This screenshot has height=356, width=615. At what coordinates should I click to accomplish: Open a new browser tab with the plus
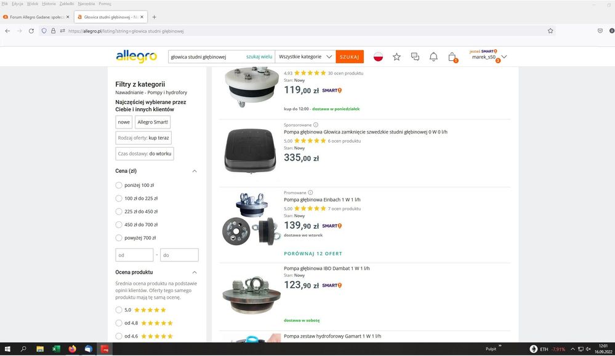point(154,17)
